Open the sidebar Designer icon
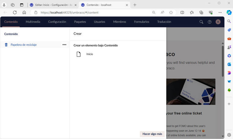233x139 pixels. pos(229,73)
